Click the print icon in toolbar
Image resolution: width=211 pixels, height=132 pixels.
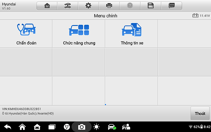point(109,6)
